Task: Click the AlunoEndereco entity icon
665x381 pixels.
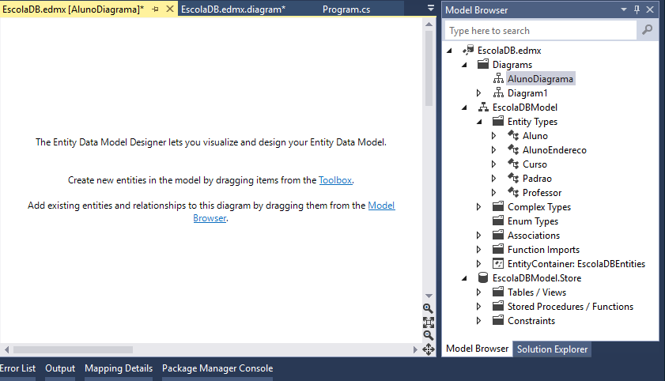Action: pyautogui.click(x=513, y=149)
